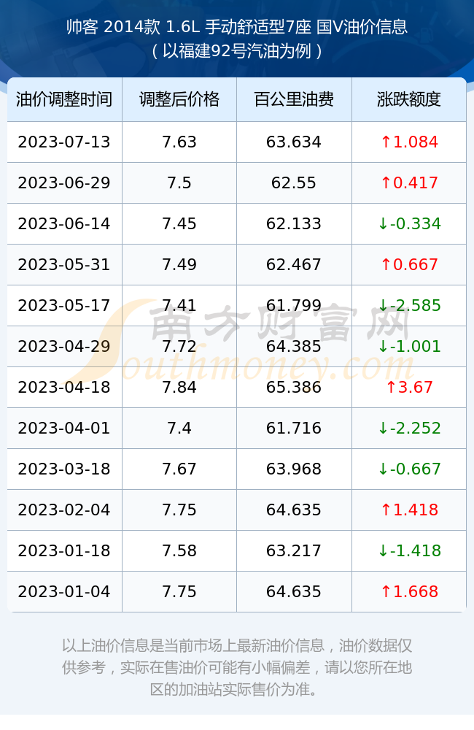Click the 油价调整时间 column header
This screenshot has height=730, width=474.
click(64, 99)
